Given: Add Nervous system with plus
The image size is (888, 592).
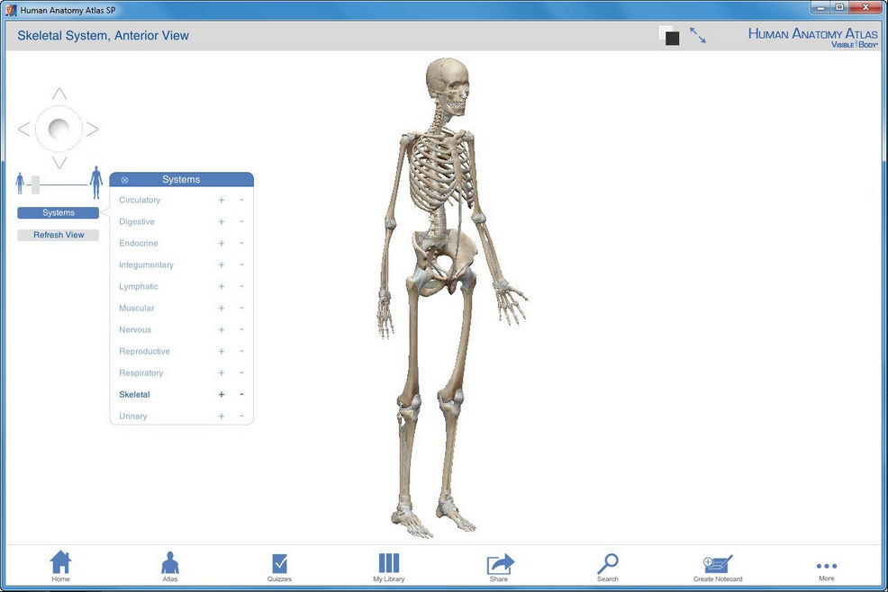Looking at the screenshot, I should (222, 329).
